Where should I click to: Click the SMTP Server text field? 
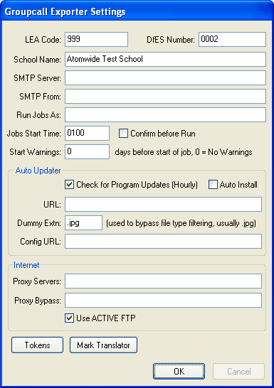tap(165, 78)
